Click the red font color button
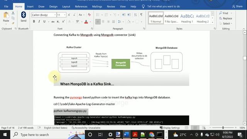 click(x=86, y=22)
